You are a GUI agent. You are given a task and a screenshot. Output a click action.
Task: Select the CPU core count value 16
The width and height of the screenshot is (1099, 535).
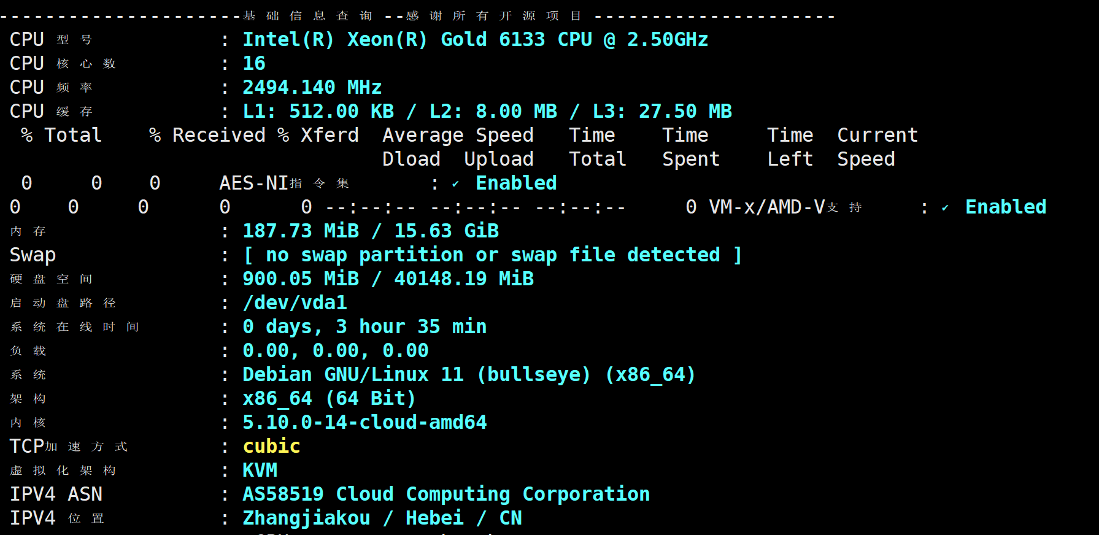click(254, 63)
